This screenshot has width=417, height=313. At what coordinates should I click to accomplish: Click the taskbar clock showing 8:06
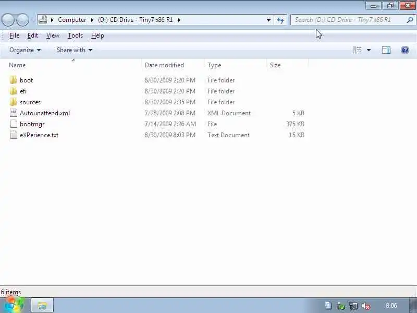point(391,306)
